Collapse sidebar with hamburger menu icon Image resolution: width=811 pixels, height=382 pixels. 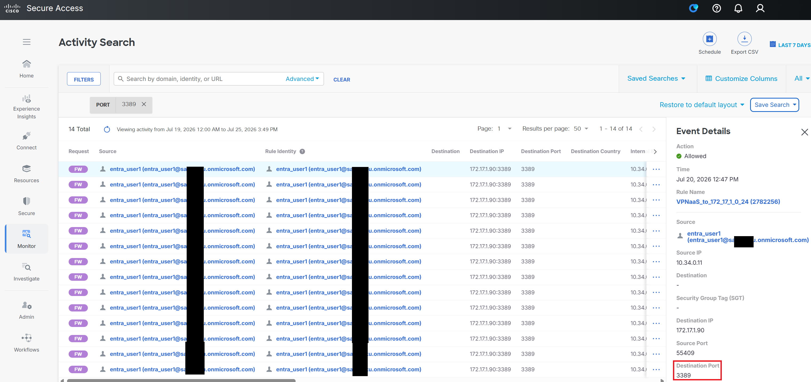tap(27, 42)
